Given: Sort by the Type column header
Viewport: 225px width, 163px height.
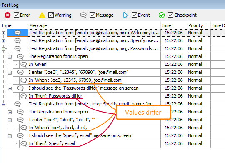Looking at the screenshot, I should tap(14, 25).
